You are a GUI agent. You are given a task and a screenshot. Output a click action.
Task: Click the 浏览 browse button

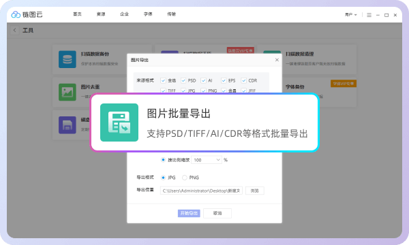click(254, 191)
